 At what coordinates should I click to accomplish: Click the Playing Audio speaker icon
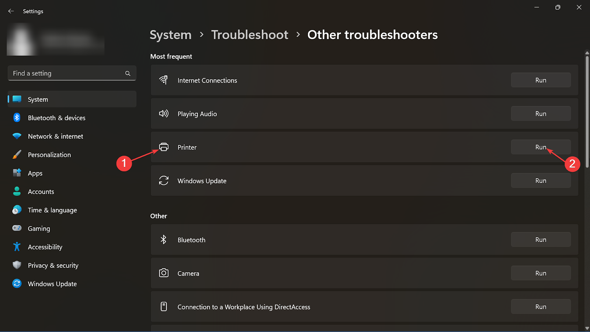[x=164, y=113]
